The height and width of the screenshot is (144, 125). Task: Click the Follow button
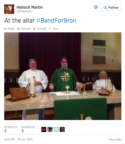(x=111, y=8)
